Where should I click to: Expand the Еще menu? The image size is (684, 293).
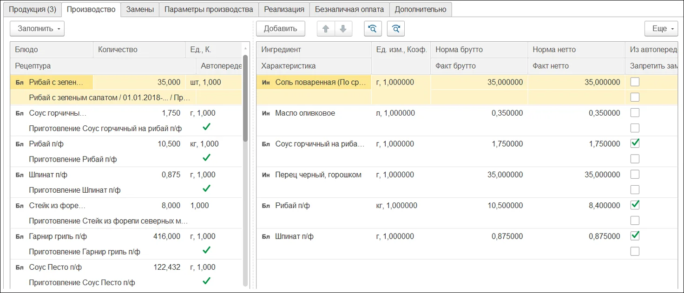661,29
